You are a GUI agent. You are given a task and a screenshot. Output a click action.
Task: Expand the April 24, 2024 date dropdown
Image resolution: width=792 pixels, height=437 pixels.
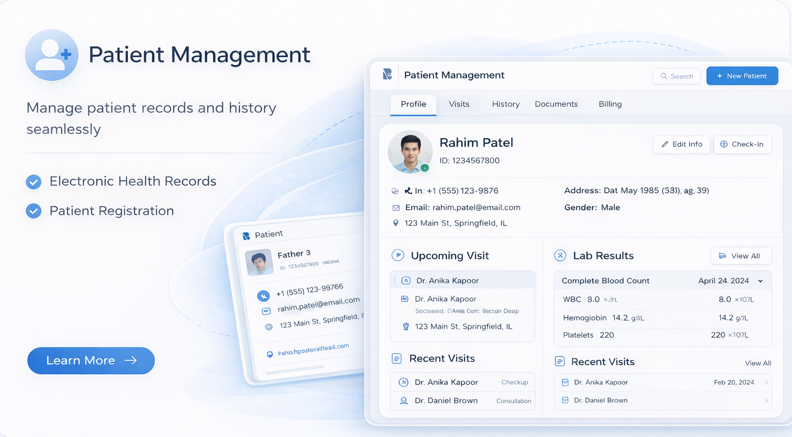pos(760,281)
